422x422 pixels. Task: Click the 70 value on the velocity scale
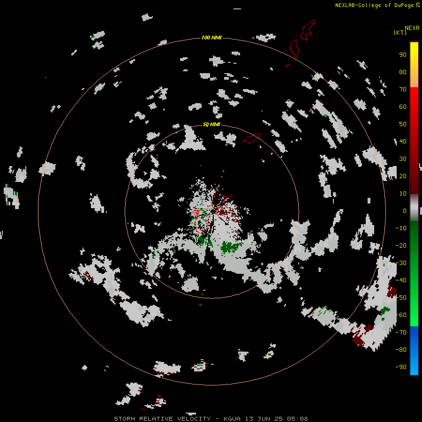pos(403,90)
